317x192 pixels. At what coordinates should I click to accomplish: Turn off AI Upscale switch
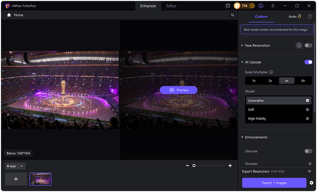point(308,62)
